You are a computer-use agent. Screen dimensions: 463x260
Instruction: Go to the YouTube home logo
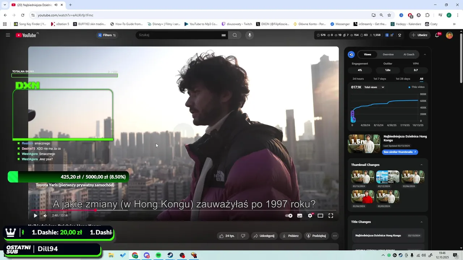[x=26, y=35]
